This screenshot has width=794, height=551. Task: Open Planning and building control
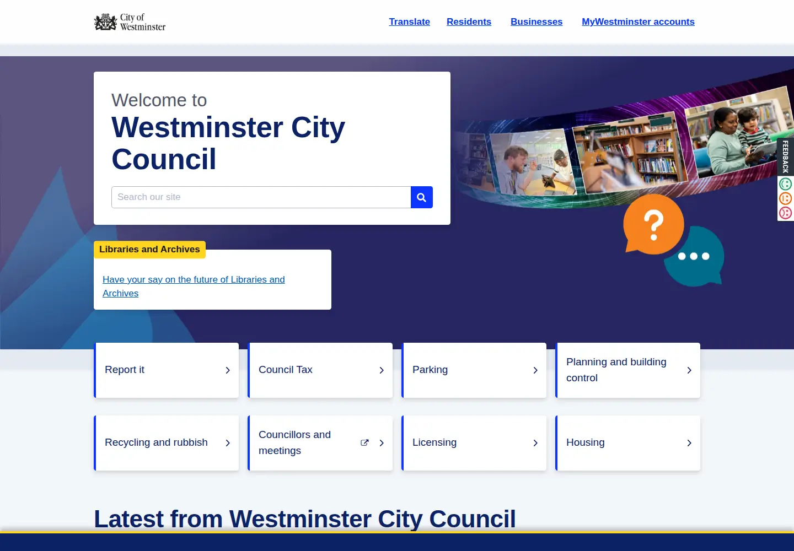pyautogui.click(x=628, y=370)
